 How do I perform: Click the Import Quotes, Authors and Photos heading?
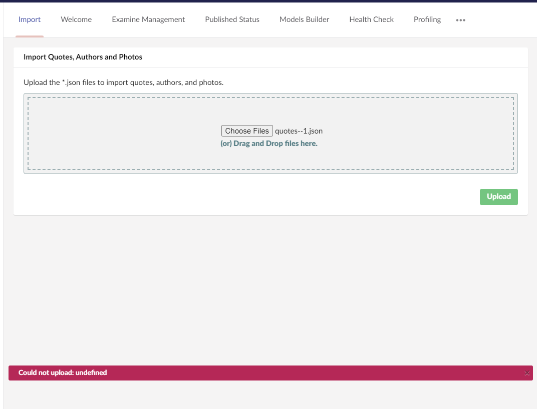pyautogui.click(x=83, y=57)
